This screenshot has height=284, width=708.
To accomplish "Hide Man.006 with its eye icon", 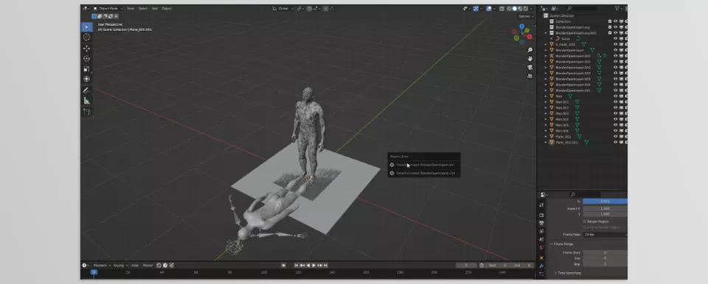I will 615,131.
